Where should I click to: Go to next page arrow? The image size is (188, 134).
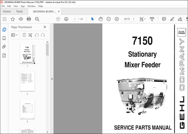[66, 19]
